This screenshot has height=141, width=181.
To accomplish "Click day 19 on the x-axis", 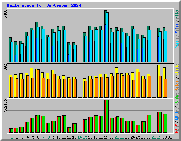I will point(106,137).
